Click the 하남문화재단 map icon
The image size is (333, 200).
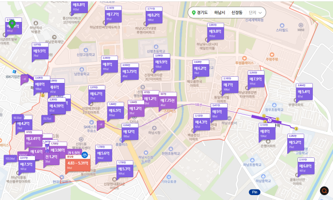click(x=54, y=37)
